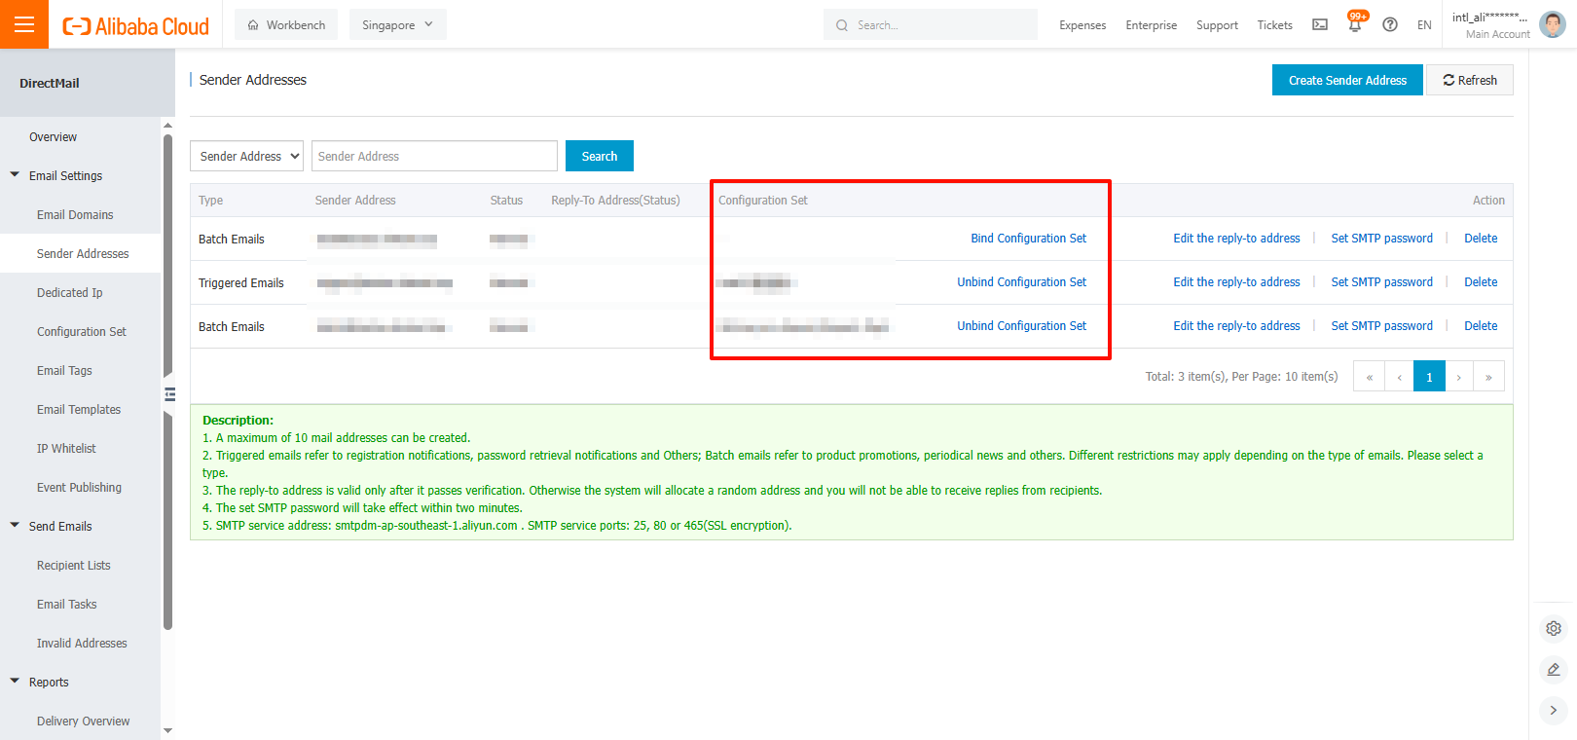Collapse the Email Settings section

15,175
